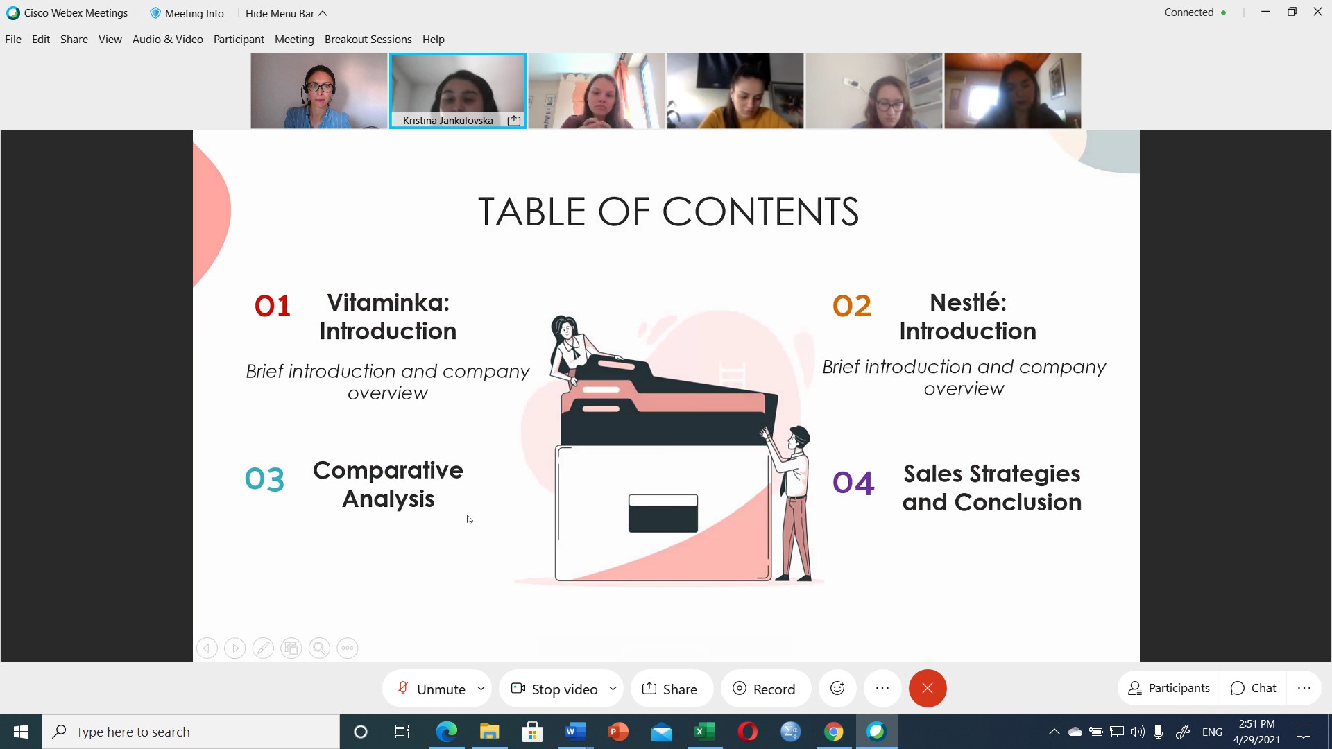This screenshot has height=749, width=1332.
Task: Open the Chat panel
Action: [1254, 688]
